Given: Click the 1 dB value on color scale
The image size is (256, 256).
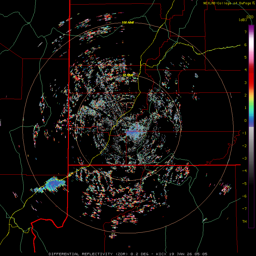Looking at the screenshot, I should (x=245, y=108).
